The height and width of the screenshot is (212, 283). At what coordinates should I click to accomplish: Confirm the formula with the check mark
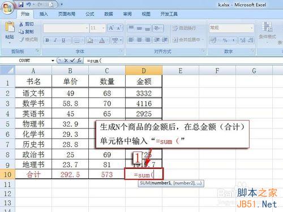72,60
